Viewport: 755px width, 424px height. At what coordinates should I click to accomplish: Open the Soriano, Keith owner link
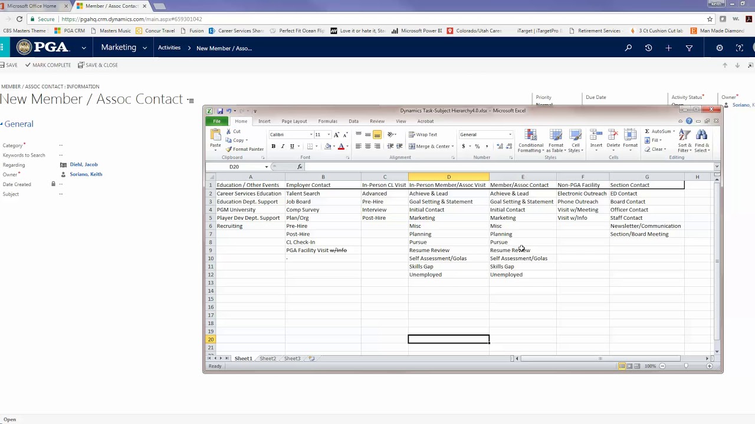tap(86, 174)
